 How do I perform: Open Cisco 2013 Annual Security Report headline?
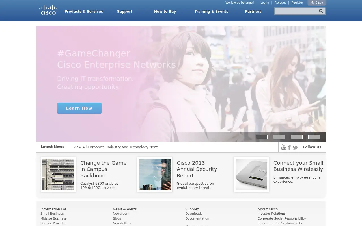coord(197,169)
